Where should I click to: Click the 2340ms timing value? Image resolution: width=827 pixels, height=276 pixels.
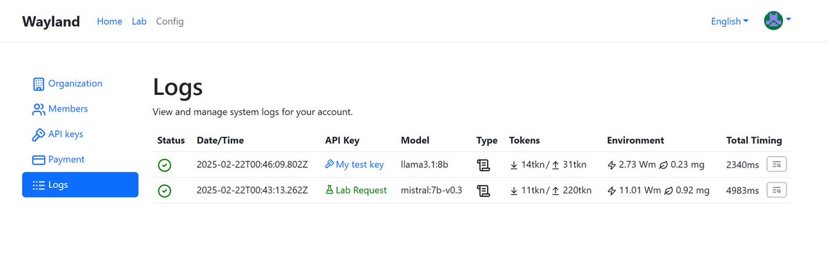[x=742, y=165]
